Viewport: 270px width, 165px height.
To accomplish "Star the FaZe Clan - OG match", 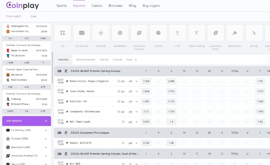I will click(119, 102).
